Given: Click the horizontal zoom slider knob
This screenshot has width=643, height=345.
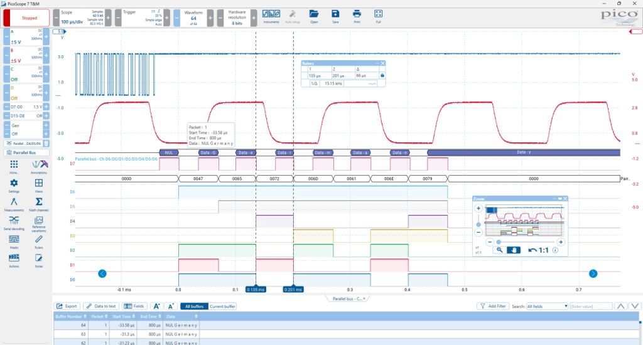Looking at the screenshot, I should 498,242.
